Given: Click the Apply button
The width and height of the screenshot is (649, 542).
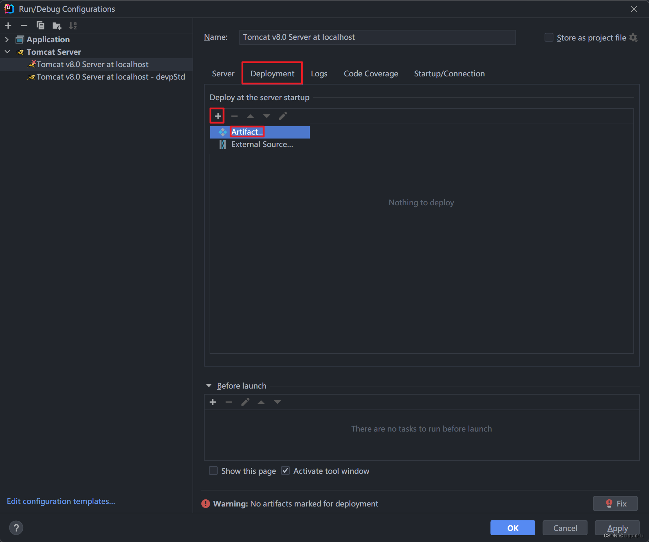Looking at the screenshot, I should point(617,528).
